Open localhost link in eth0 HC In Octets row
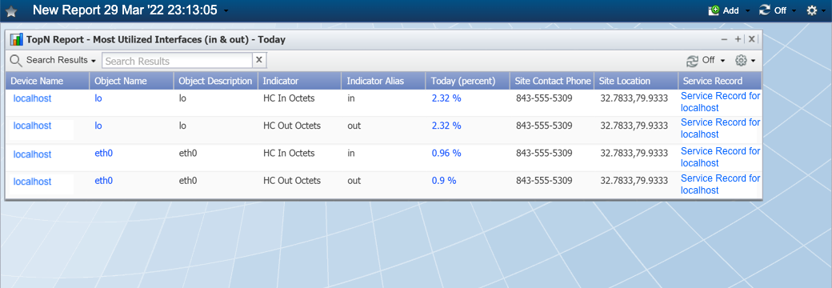This screenshot has width=832, height=288. point(32,154)
